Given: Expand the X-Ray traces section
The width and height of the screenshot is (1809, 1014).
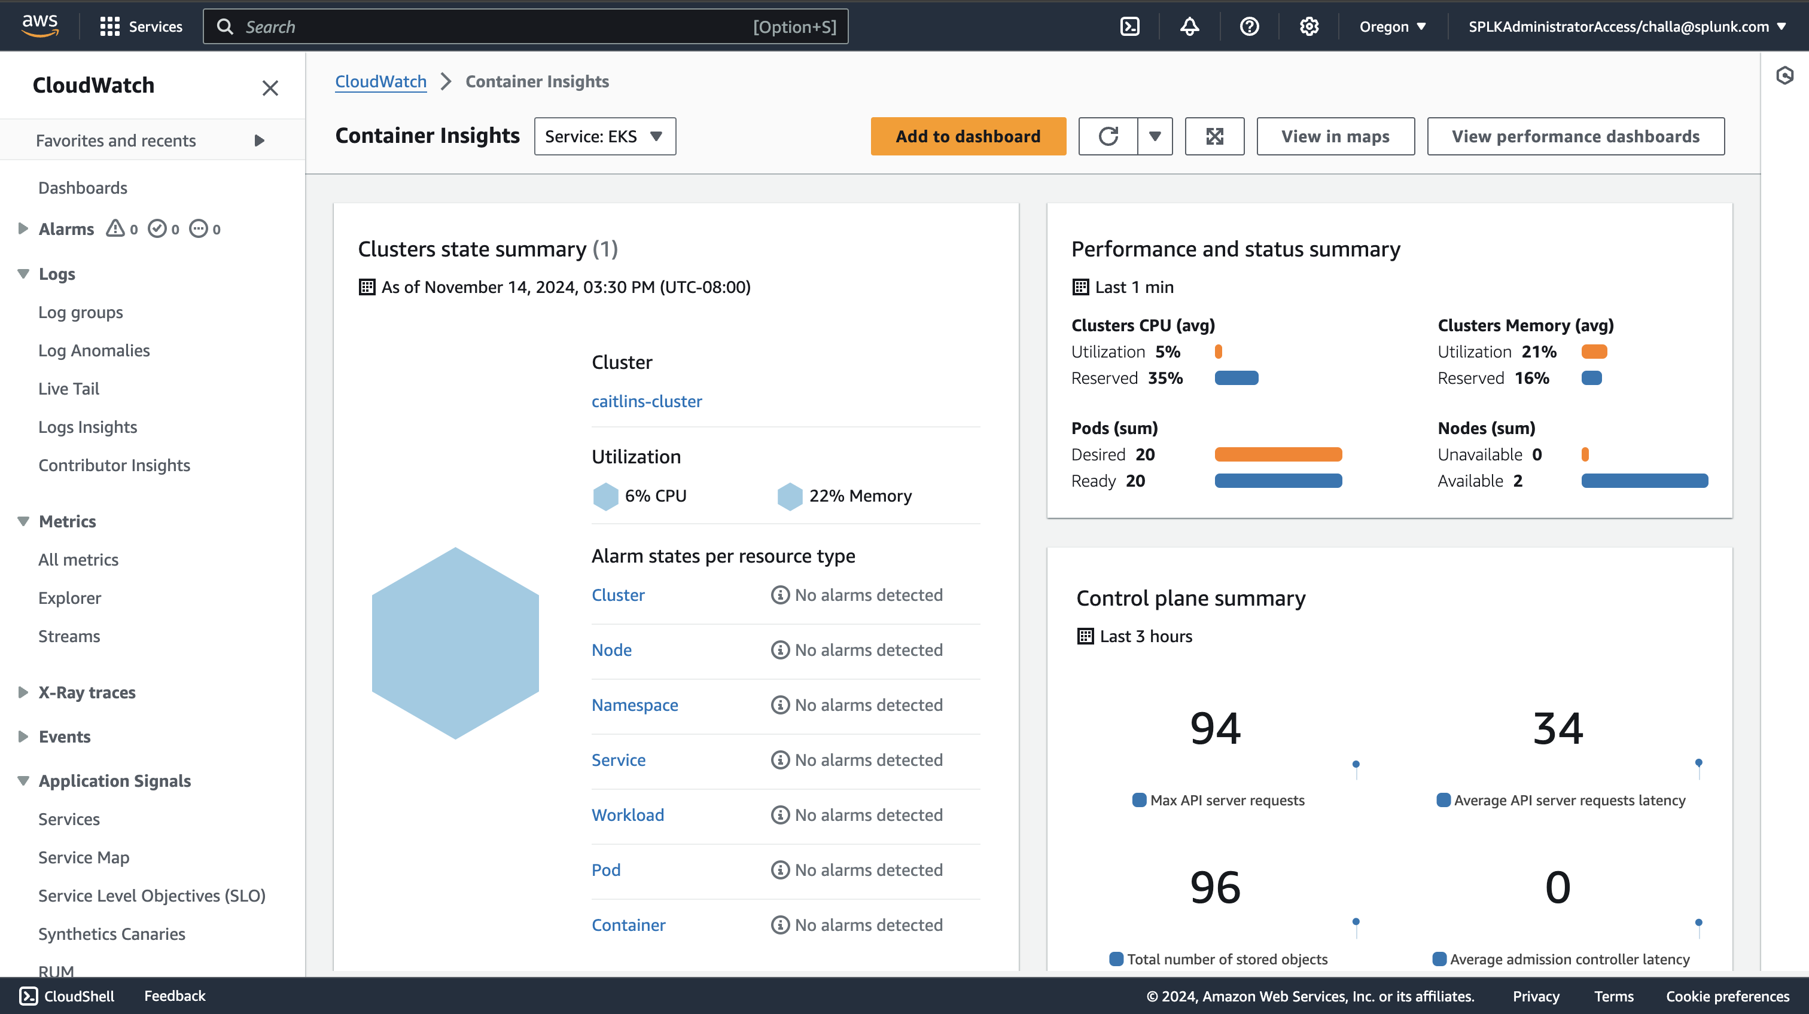Looking at the screenshot, I should 23,692.
